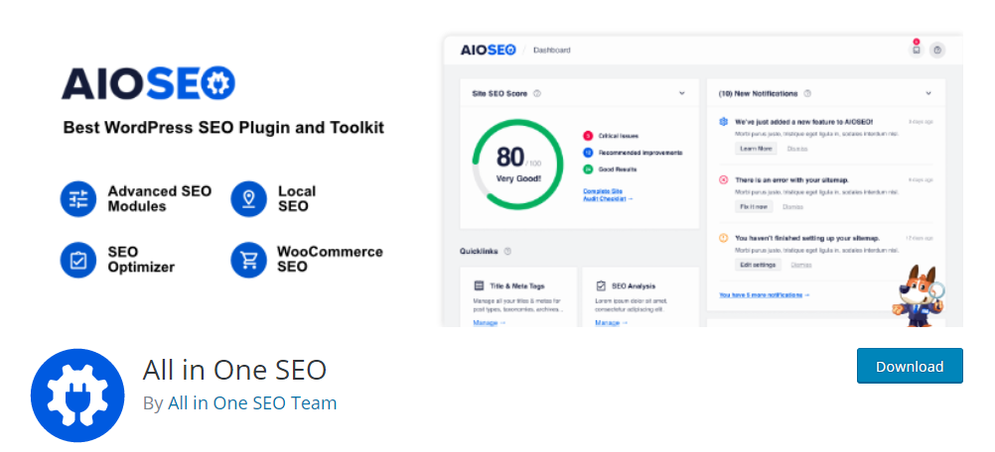Open the notifications icon with red badge
This screenshot has width=995, height=452.
(916, 50)
